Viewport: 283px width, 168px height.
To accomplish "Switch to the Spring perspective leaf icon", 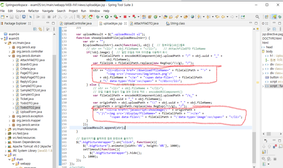I will (275, 17).
